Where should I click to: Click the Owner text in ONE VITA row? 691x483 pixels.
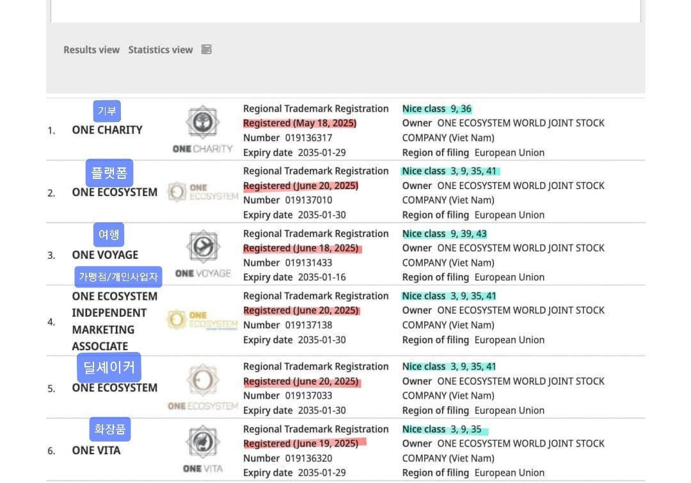pyautogui.click(x=504, y=450)
